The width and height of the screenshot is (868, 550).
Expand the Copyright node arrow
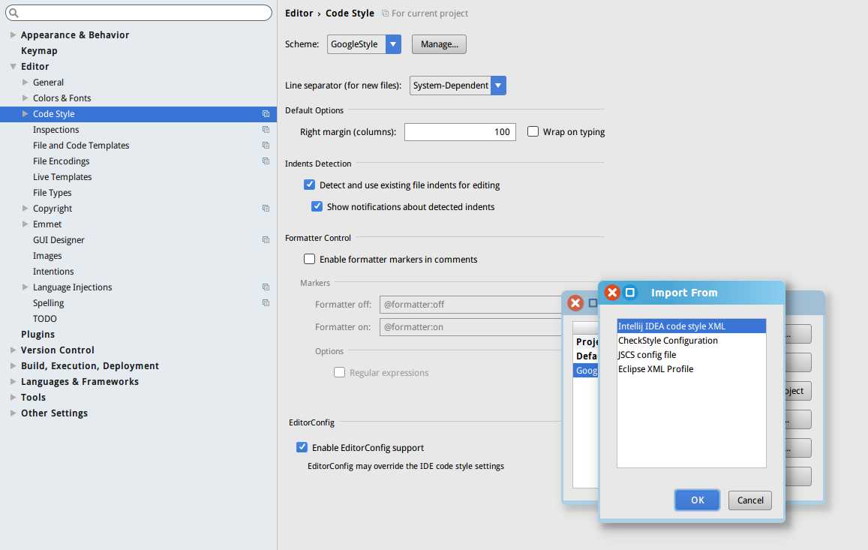coord(25,209)
